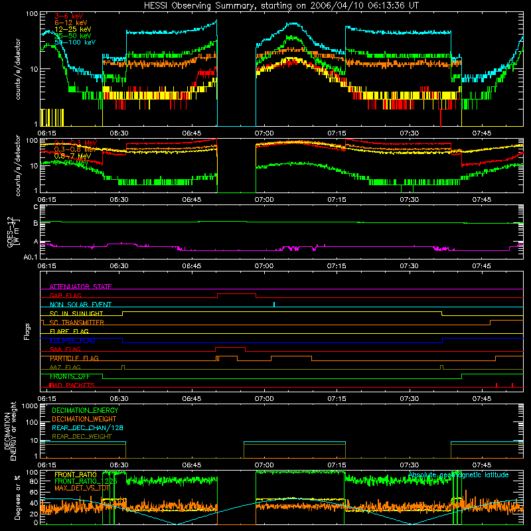The width and height of the screenshot is (531, 531).
Task: Click the A0.1 tick label on GOES panel
Action: 31,257
